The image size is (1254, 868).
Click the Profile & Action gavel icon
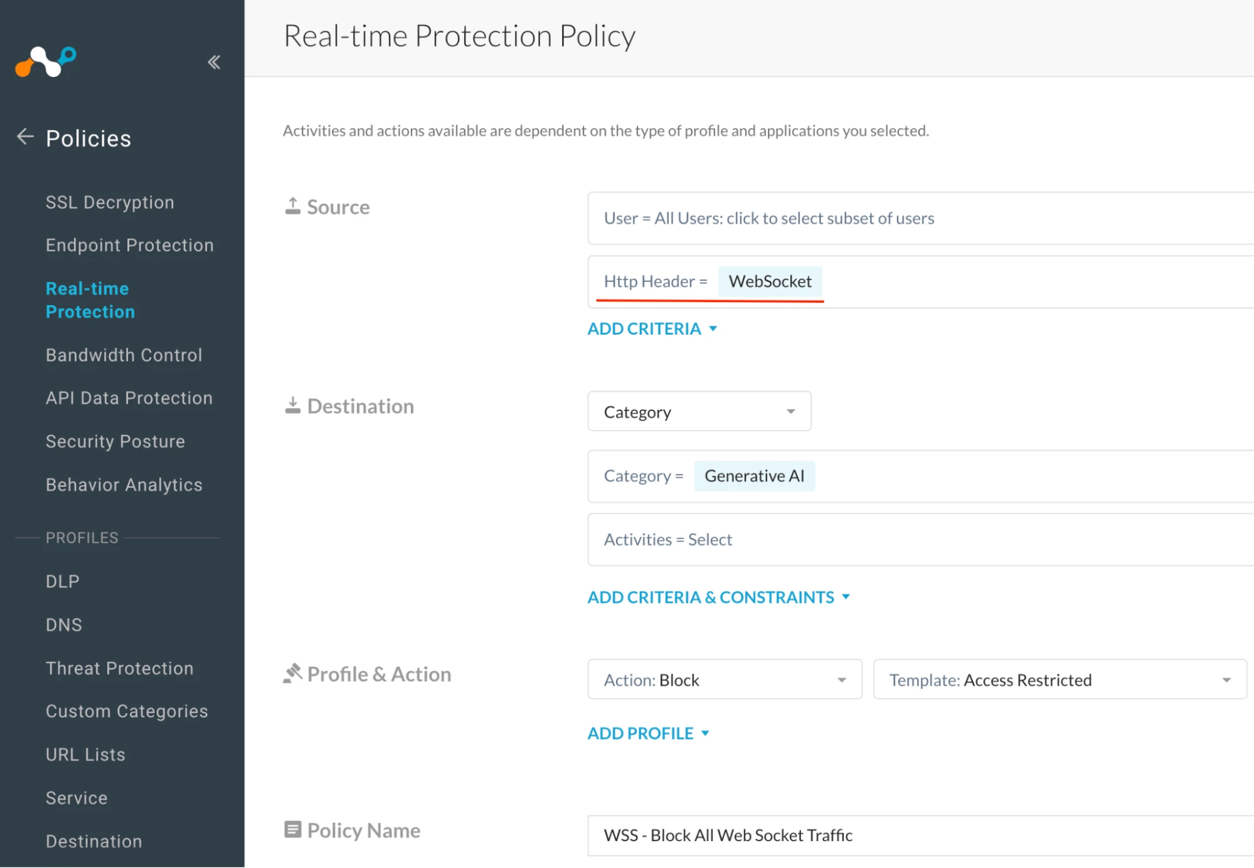click(x=292, y=674)
